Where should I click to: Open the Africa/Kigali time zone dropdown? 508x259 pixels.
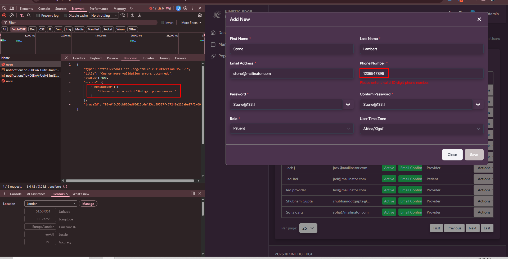click(x=421, y=129)
